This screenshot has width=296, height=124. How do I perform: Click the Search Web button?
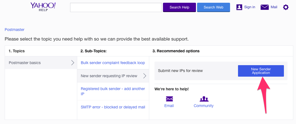pyautogui.click(x=214, y=7)
